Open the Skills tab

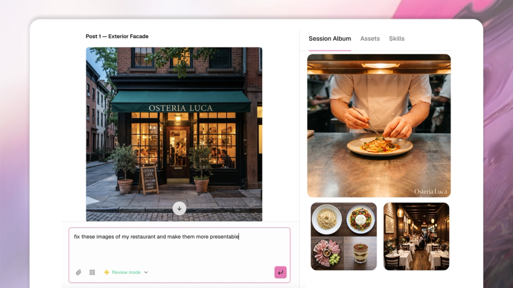[x=397, y=38]
